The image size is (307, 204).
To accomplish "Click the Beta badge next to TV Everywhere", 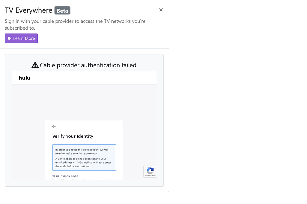I will tap(62, 10).
